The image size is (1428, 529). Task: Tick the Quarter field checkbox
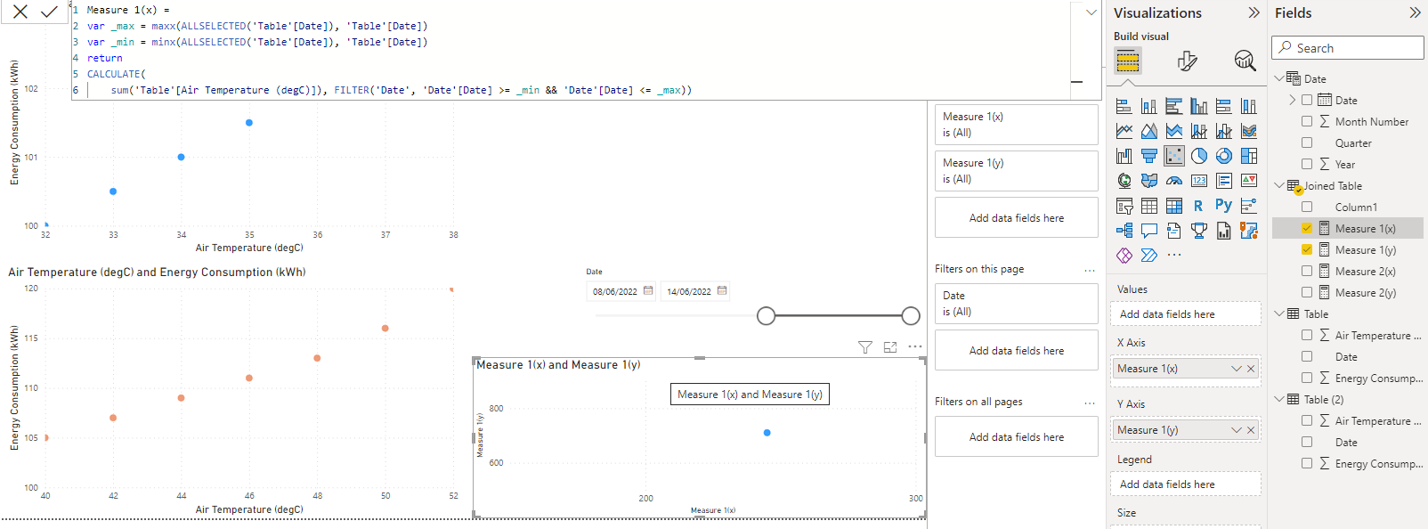coord(1307,142)
